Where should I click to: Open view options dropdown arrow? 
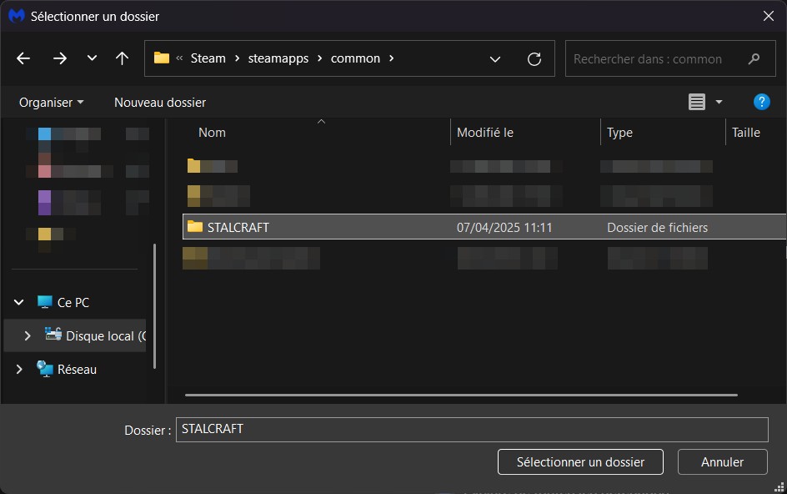coord(719,102)
